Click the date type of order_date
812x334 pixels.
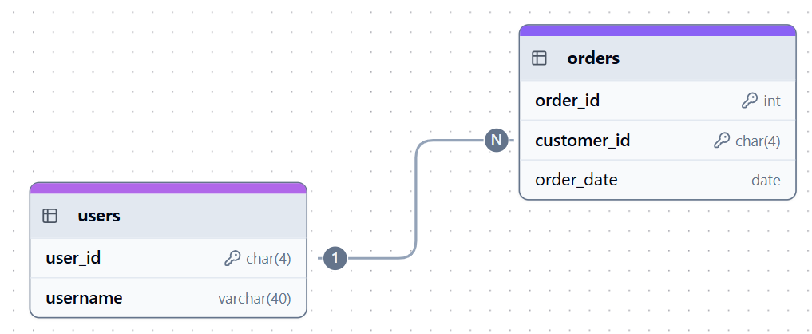pos(765,181)
